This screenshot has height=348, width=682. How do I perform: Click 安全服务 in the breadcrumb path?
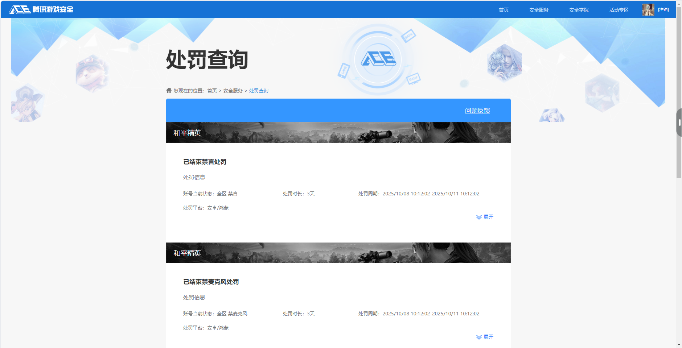click(x=233, y=91)
